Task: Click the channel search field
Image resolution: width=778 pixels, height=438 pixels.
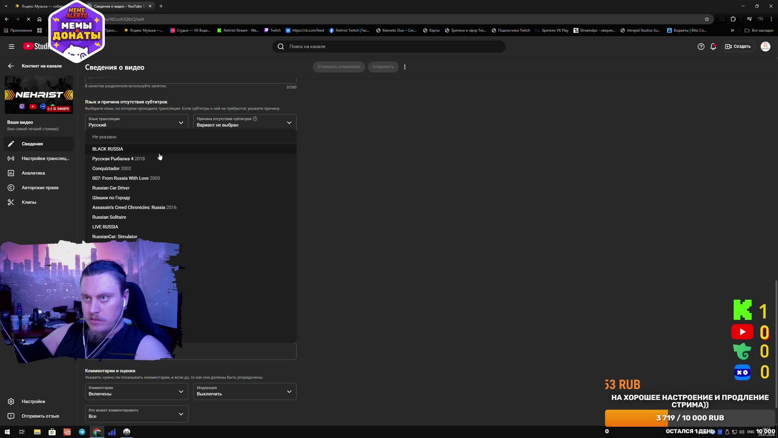Action: (389, 47)
